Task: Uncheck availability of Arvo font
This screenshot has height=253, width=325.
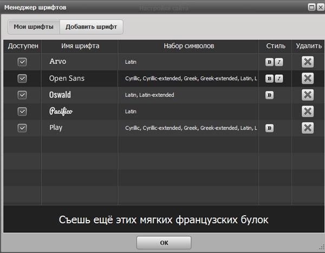Action: pos(22,62)
